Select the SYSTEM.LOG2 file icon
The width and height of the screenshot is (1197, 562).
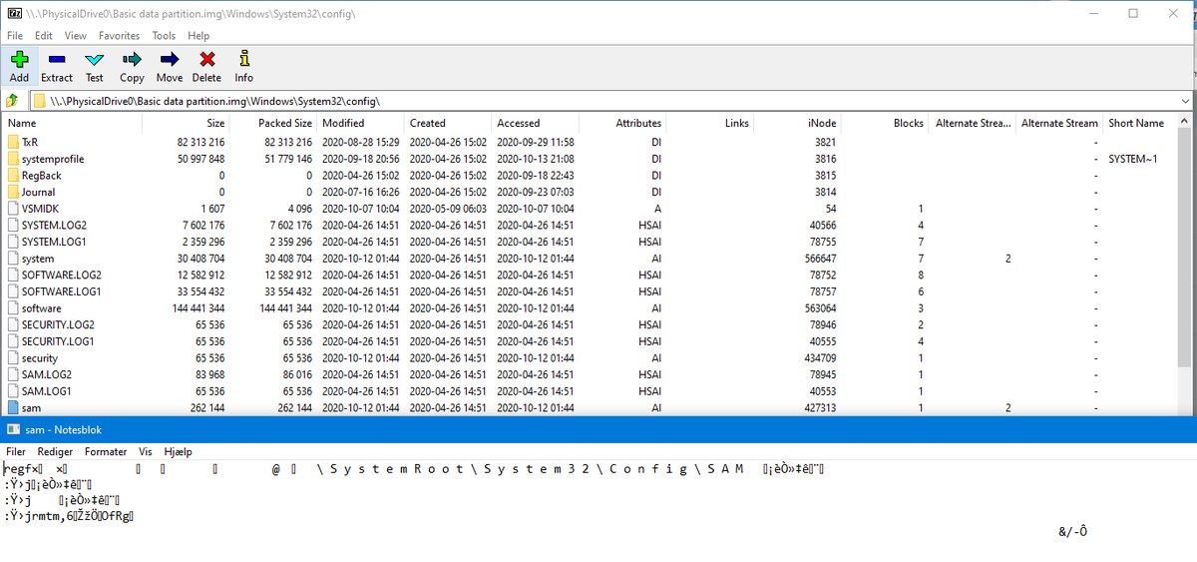click(x=13, y=225)
